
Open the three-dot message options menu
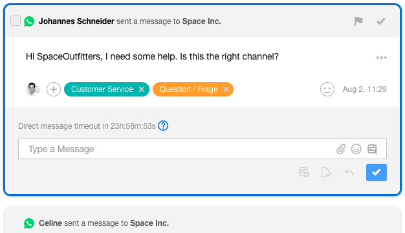[x=381, y=58]
